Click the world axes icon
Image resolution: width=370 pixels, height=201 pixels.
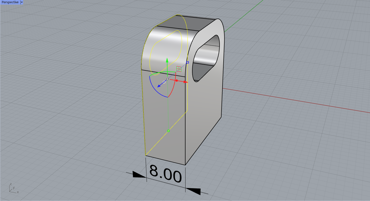pos(14,188)
